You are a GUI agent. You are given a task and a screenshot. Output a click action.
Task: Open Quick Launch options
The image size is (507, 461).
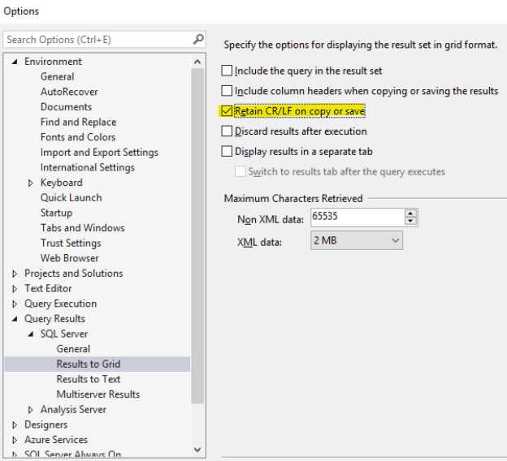tap(71, 198)
